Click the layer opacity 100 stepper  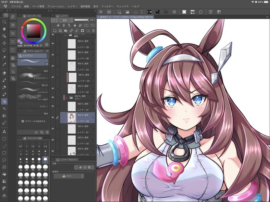coord(95,20)
